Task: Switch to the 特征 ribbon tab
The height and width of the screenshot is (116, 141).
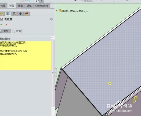Action: [x=3, y=6]
